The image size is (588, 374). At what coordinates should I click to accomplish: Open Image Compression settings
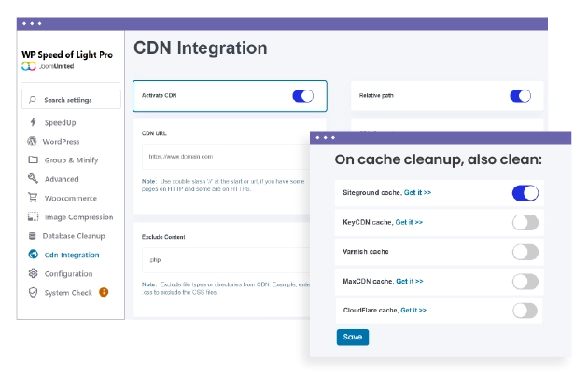coord(78,217)
